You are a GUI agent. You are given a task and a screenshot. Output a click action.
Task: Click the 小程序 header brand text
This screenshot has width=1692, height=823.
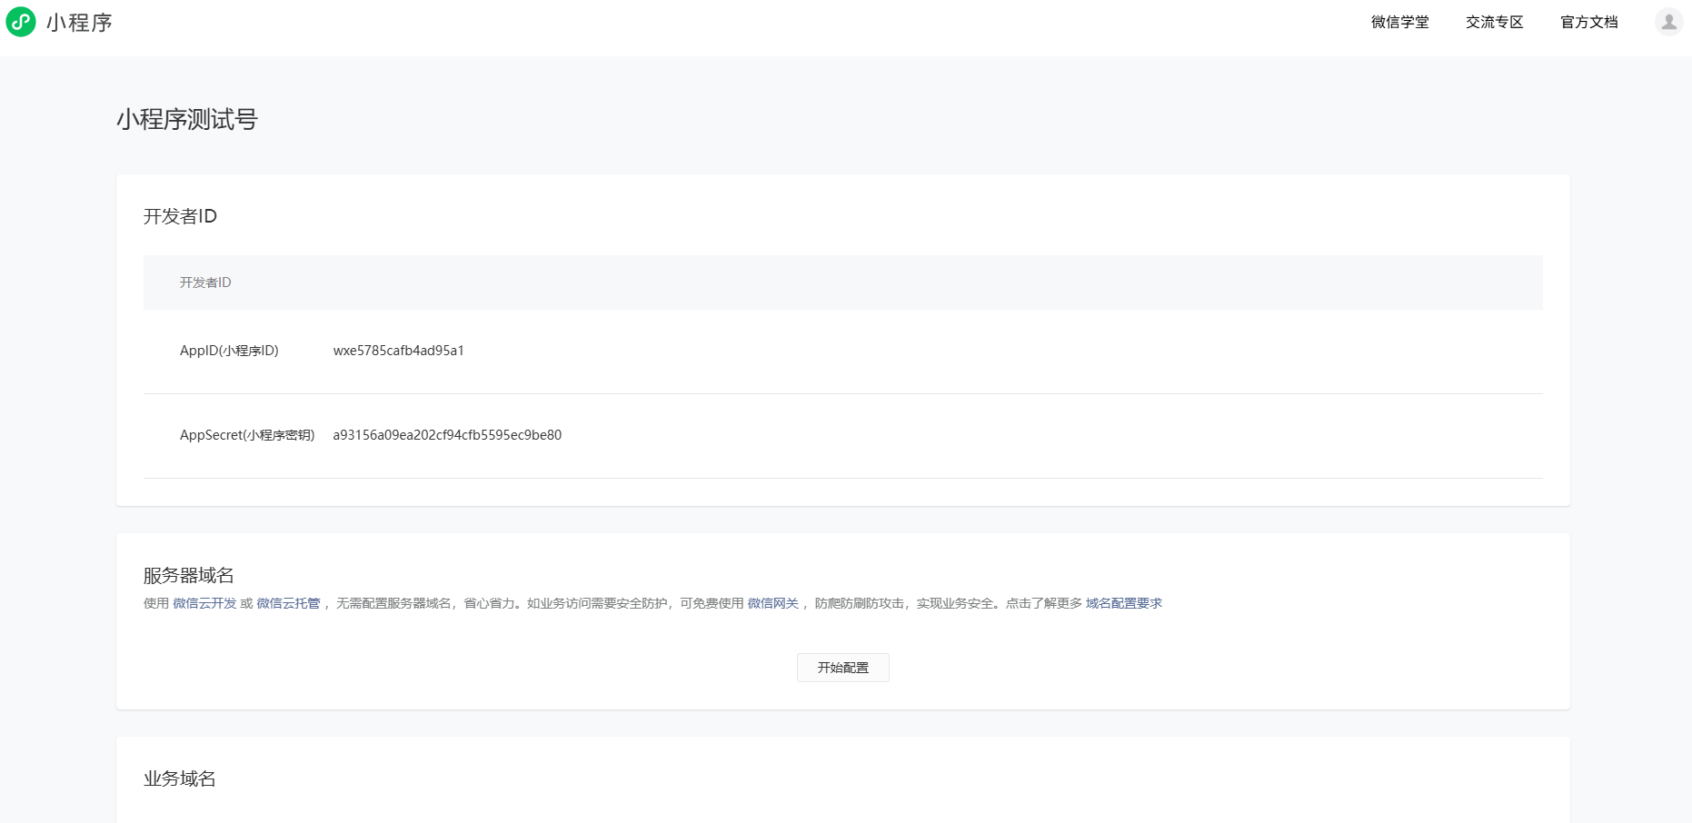pos(79,23)
